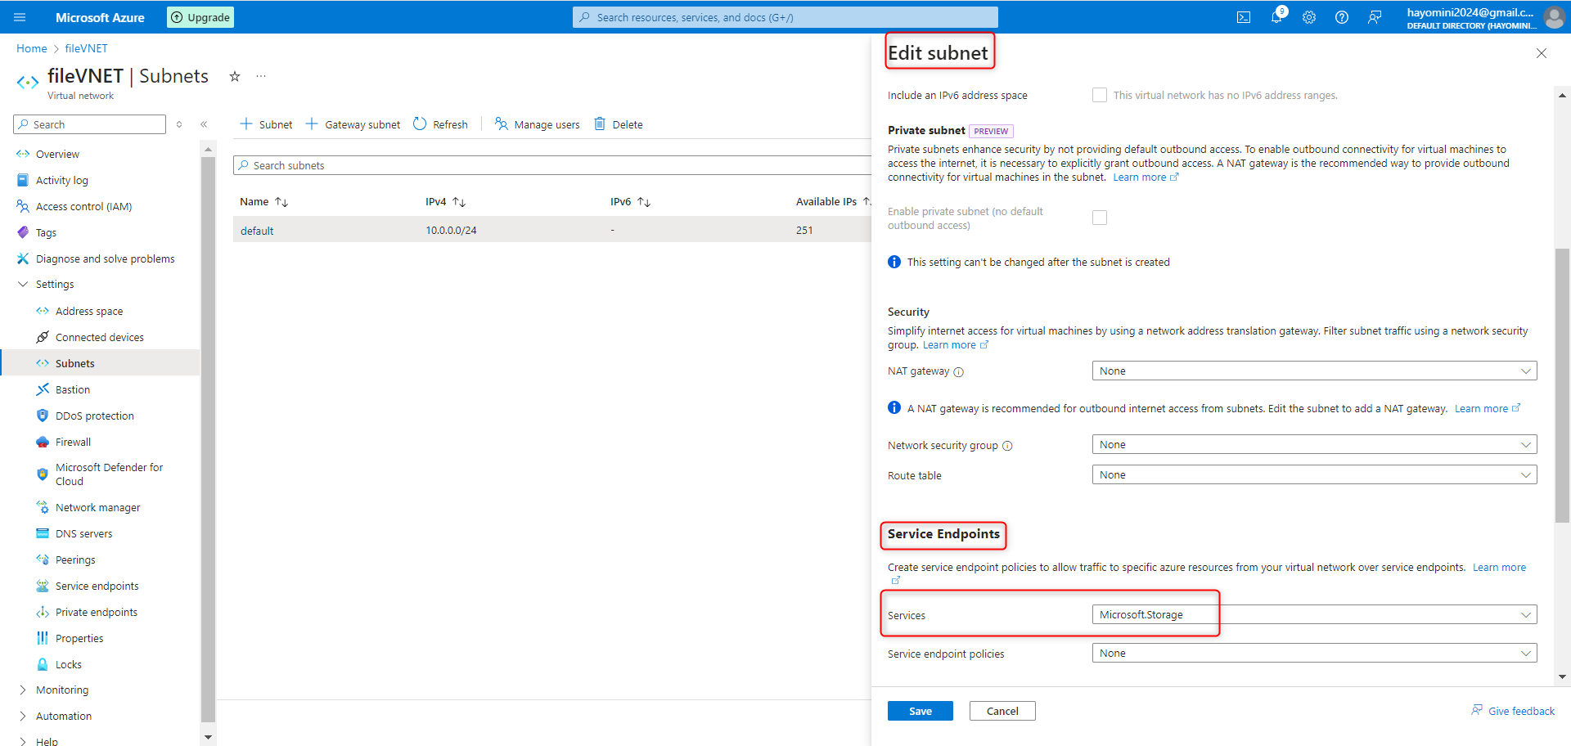Open DDoS protection
The width and height of the screenshot is (1571, 746).
pos(94,416)
